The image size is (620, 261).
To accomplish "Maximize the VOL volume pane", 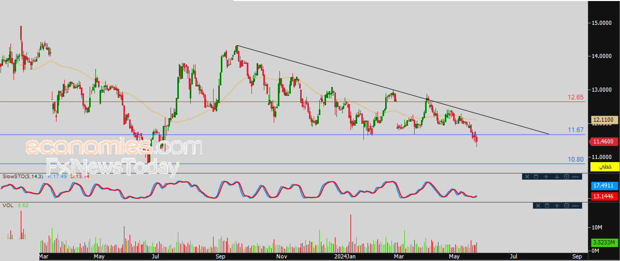I will tap(547, 206).
